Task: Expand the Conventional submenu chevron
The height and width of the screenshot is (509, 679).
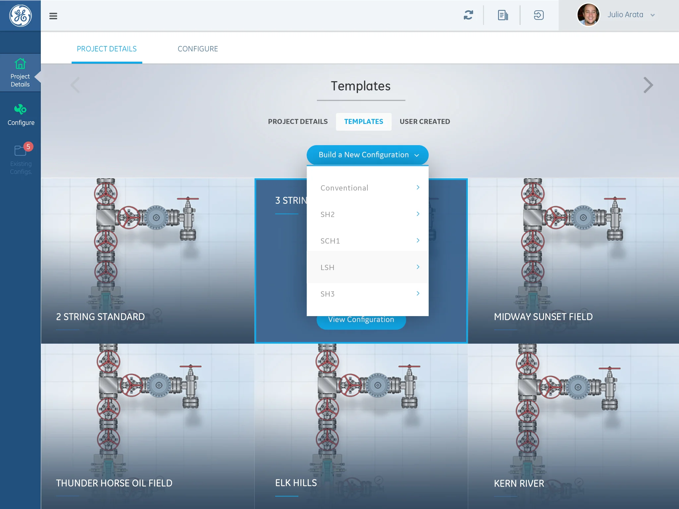Action: (418, 188)
